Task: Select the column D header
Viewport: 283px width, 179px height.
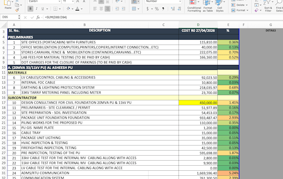Action: click(198, 25)
